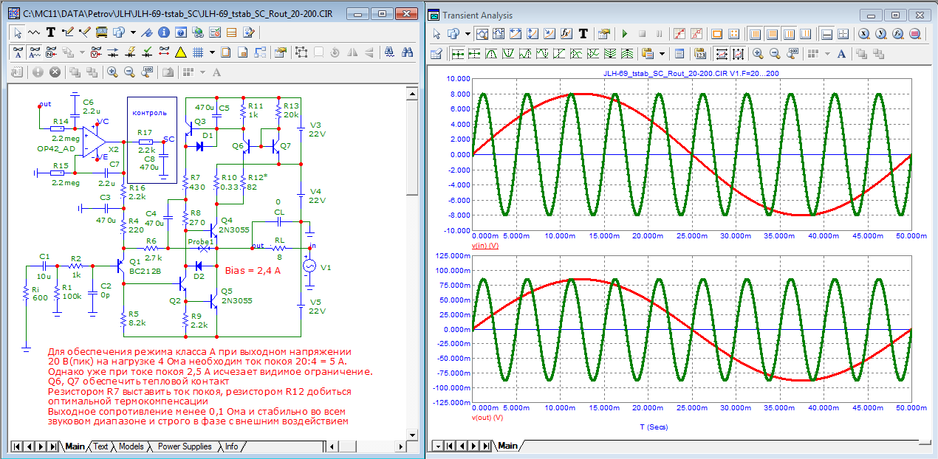This screenshot has height=459, width=938.
Task: Open dropdown arrow next to the clipboard icon in analysis toolbar
Action: click(662, 53)
